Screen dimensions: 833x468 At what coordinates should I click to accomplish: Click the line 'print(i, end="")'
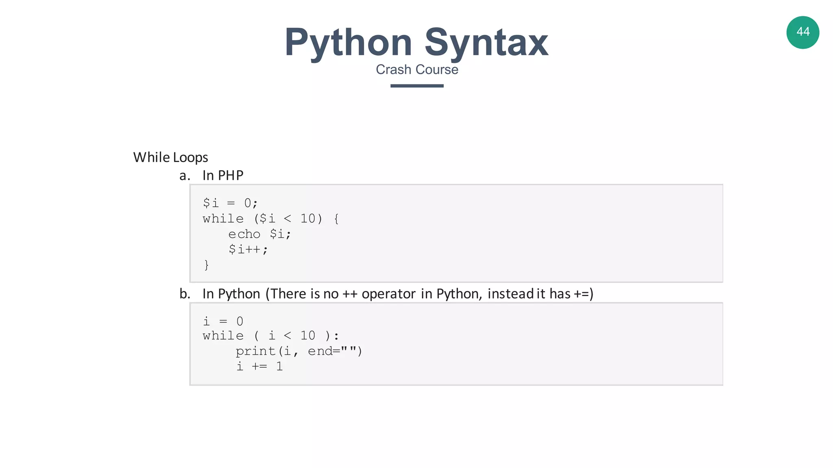[x=299, y=351]
